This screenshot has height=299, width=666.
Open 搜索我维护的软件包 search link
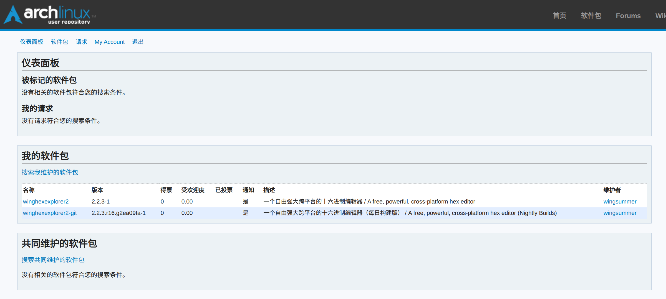50,172
